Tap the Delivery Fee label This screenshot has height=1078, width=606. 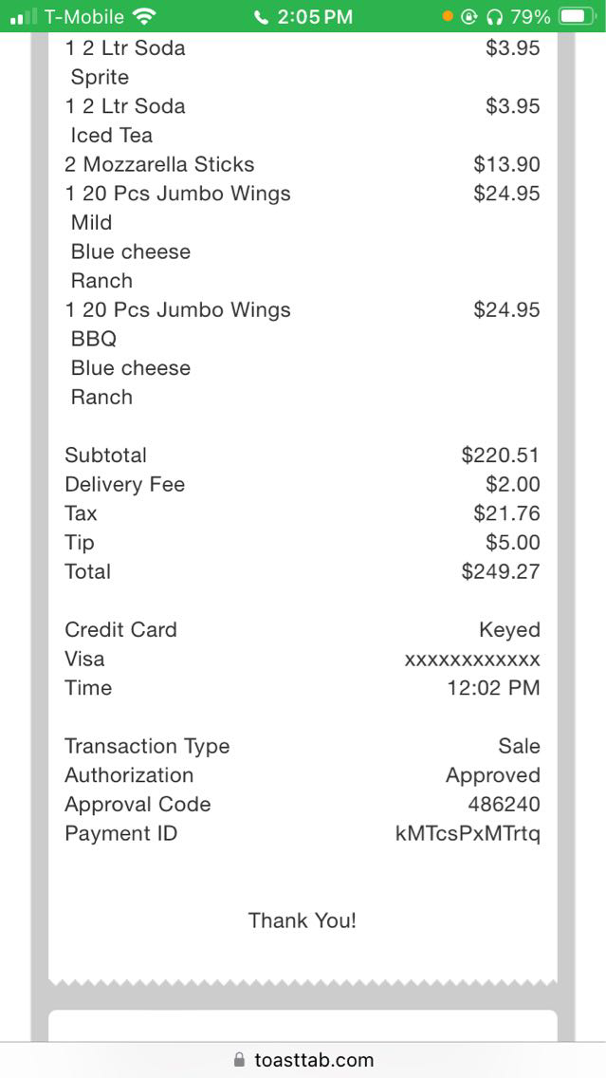click(x=124, y=485)
